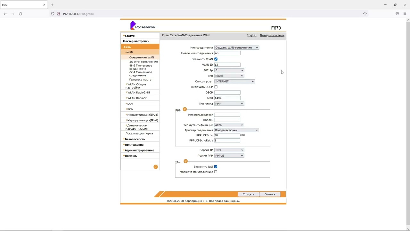Collapse the WAN submenu

[x=129, y=52]
